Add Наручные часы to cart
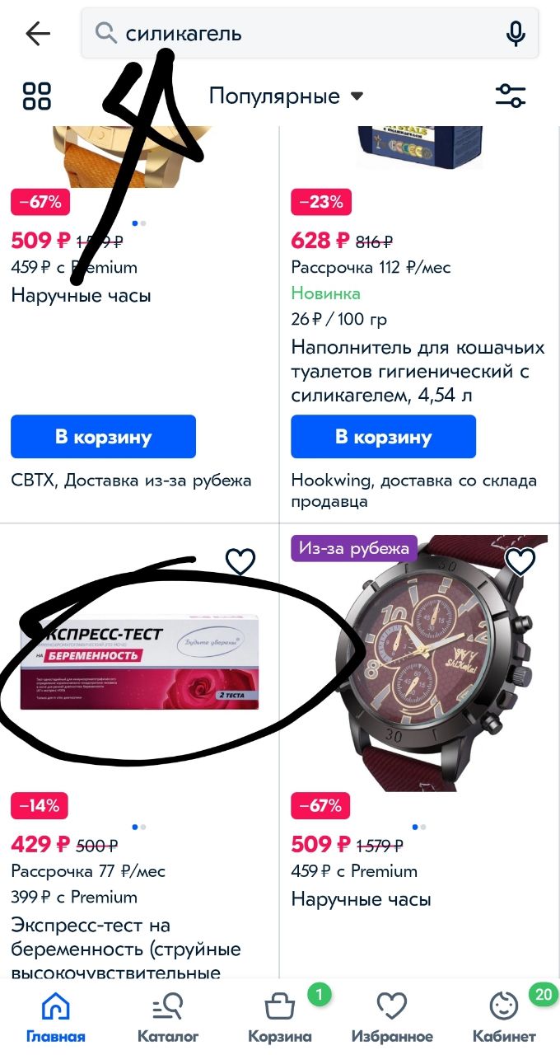Viewport: 560px width, 1055px height. [103, 437]
